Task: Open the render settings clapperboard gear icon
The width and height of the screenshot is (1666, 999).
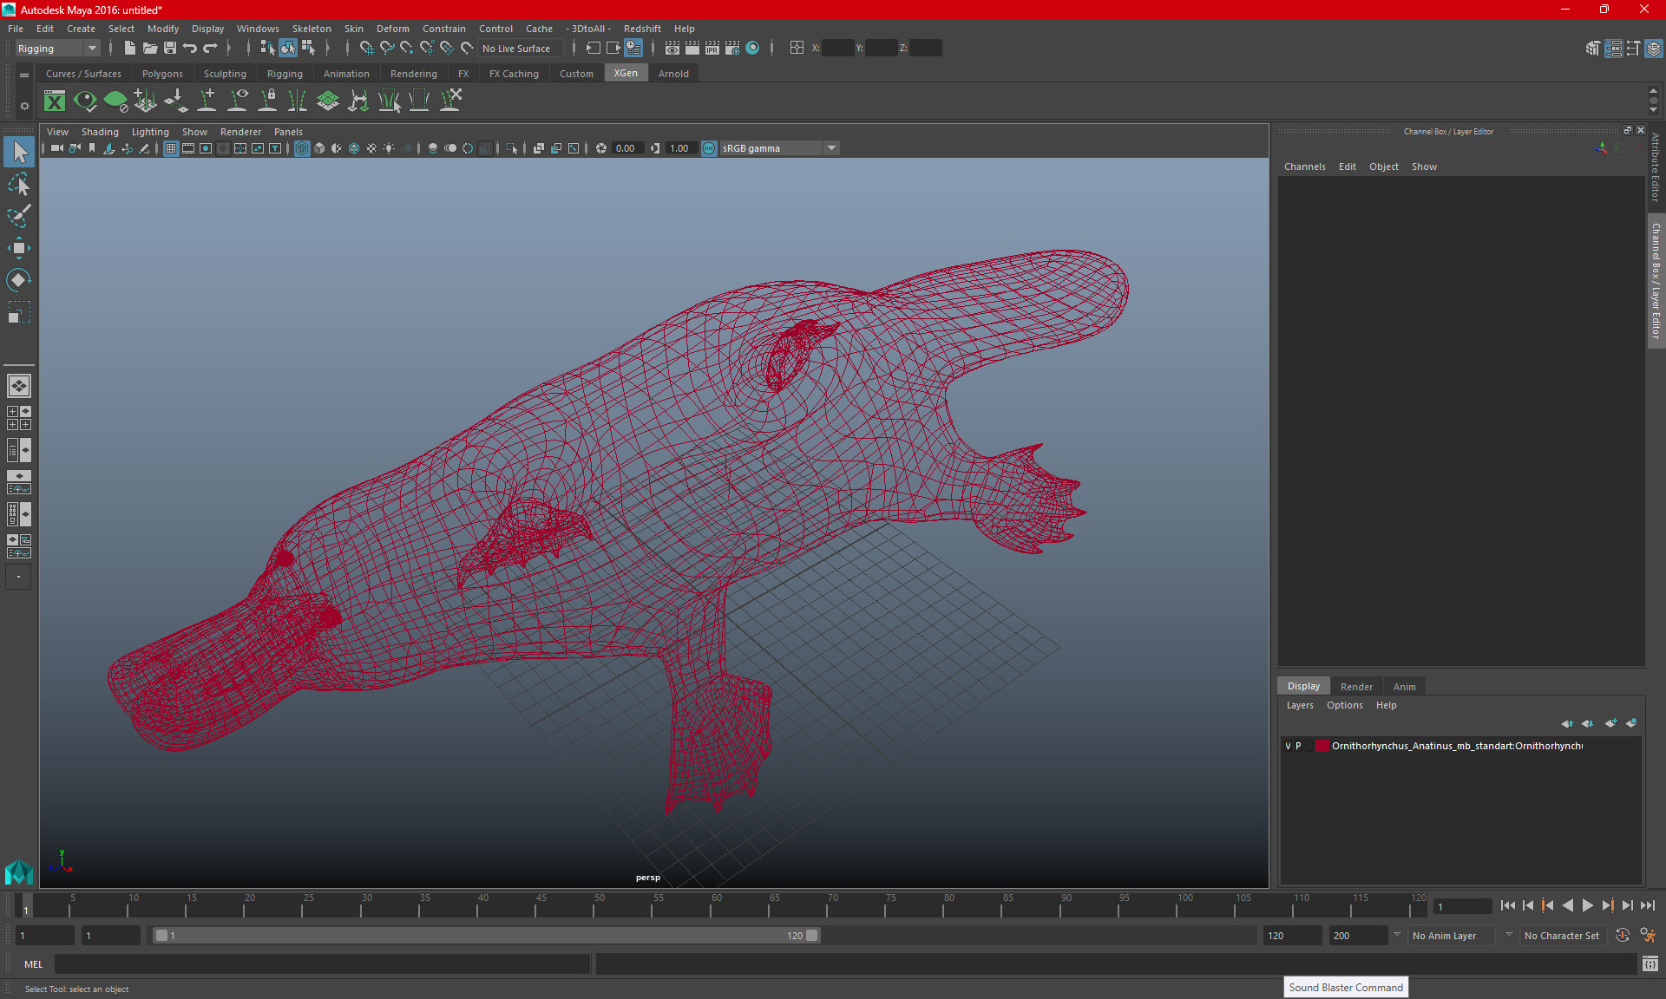Action: click(731, 49)
